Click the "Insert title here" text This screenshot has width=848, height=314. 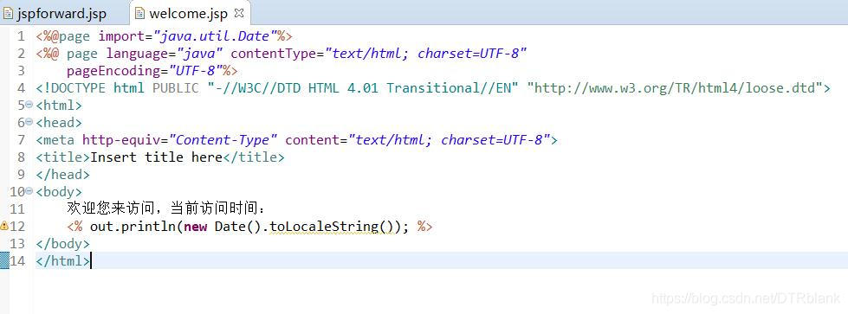coord(156,157)
